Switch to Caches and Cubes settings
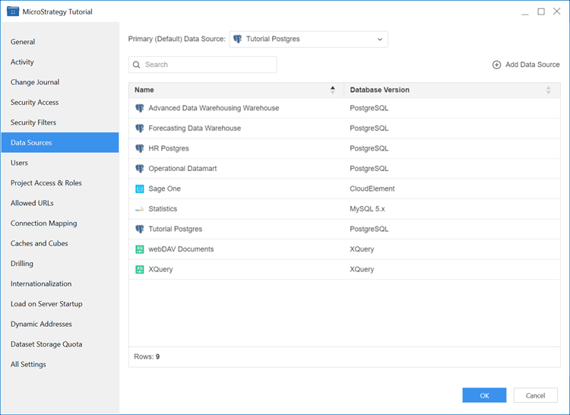Screen dimensions: 570x415 (x=40, y=243)
